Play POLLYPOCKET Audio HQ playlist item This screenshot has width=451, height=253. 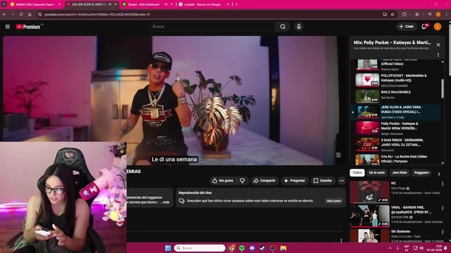point(396,80)
